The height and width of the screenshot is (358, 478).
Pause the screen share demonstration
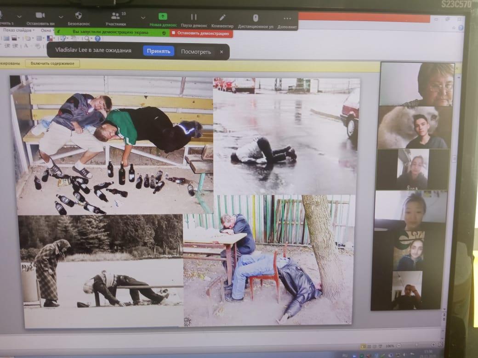(194, 17)
